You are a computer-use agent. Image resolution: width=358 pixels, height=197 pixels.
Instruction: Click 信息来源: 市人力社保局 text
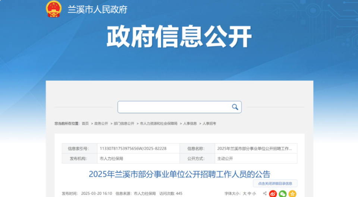136,194
